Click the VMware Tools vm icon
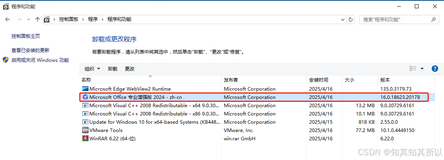Image resolution: width=444 pixels, height=160 pixels. click(x=85, y=130)
